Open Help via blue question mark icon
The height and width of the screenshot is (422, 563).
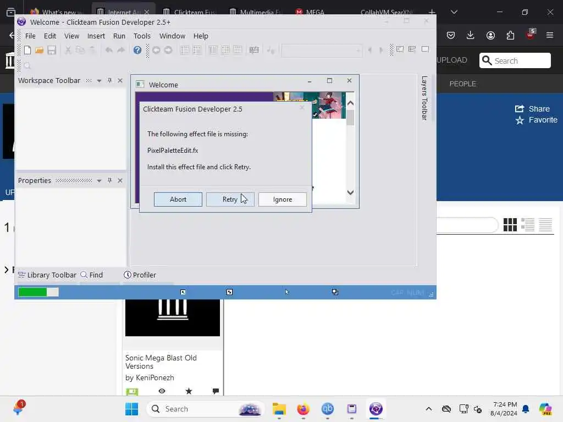(x=137, y=50)
